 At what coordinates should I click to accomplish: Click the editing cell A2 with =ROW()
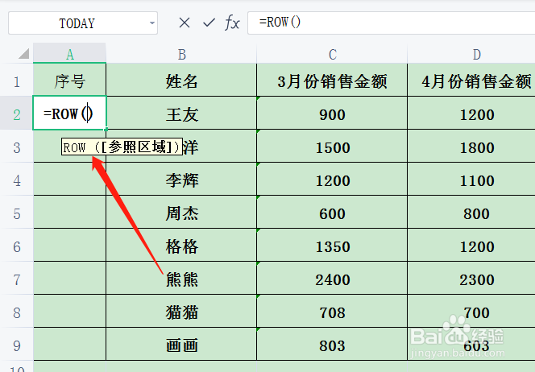pos(69,113)
